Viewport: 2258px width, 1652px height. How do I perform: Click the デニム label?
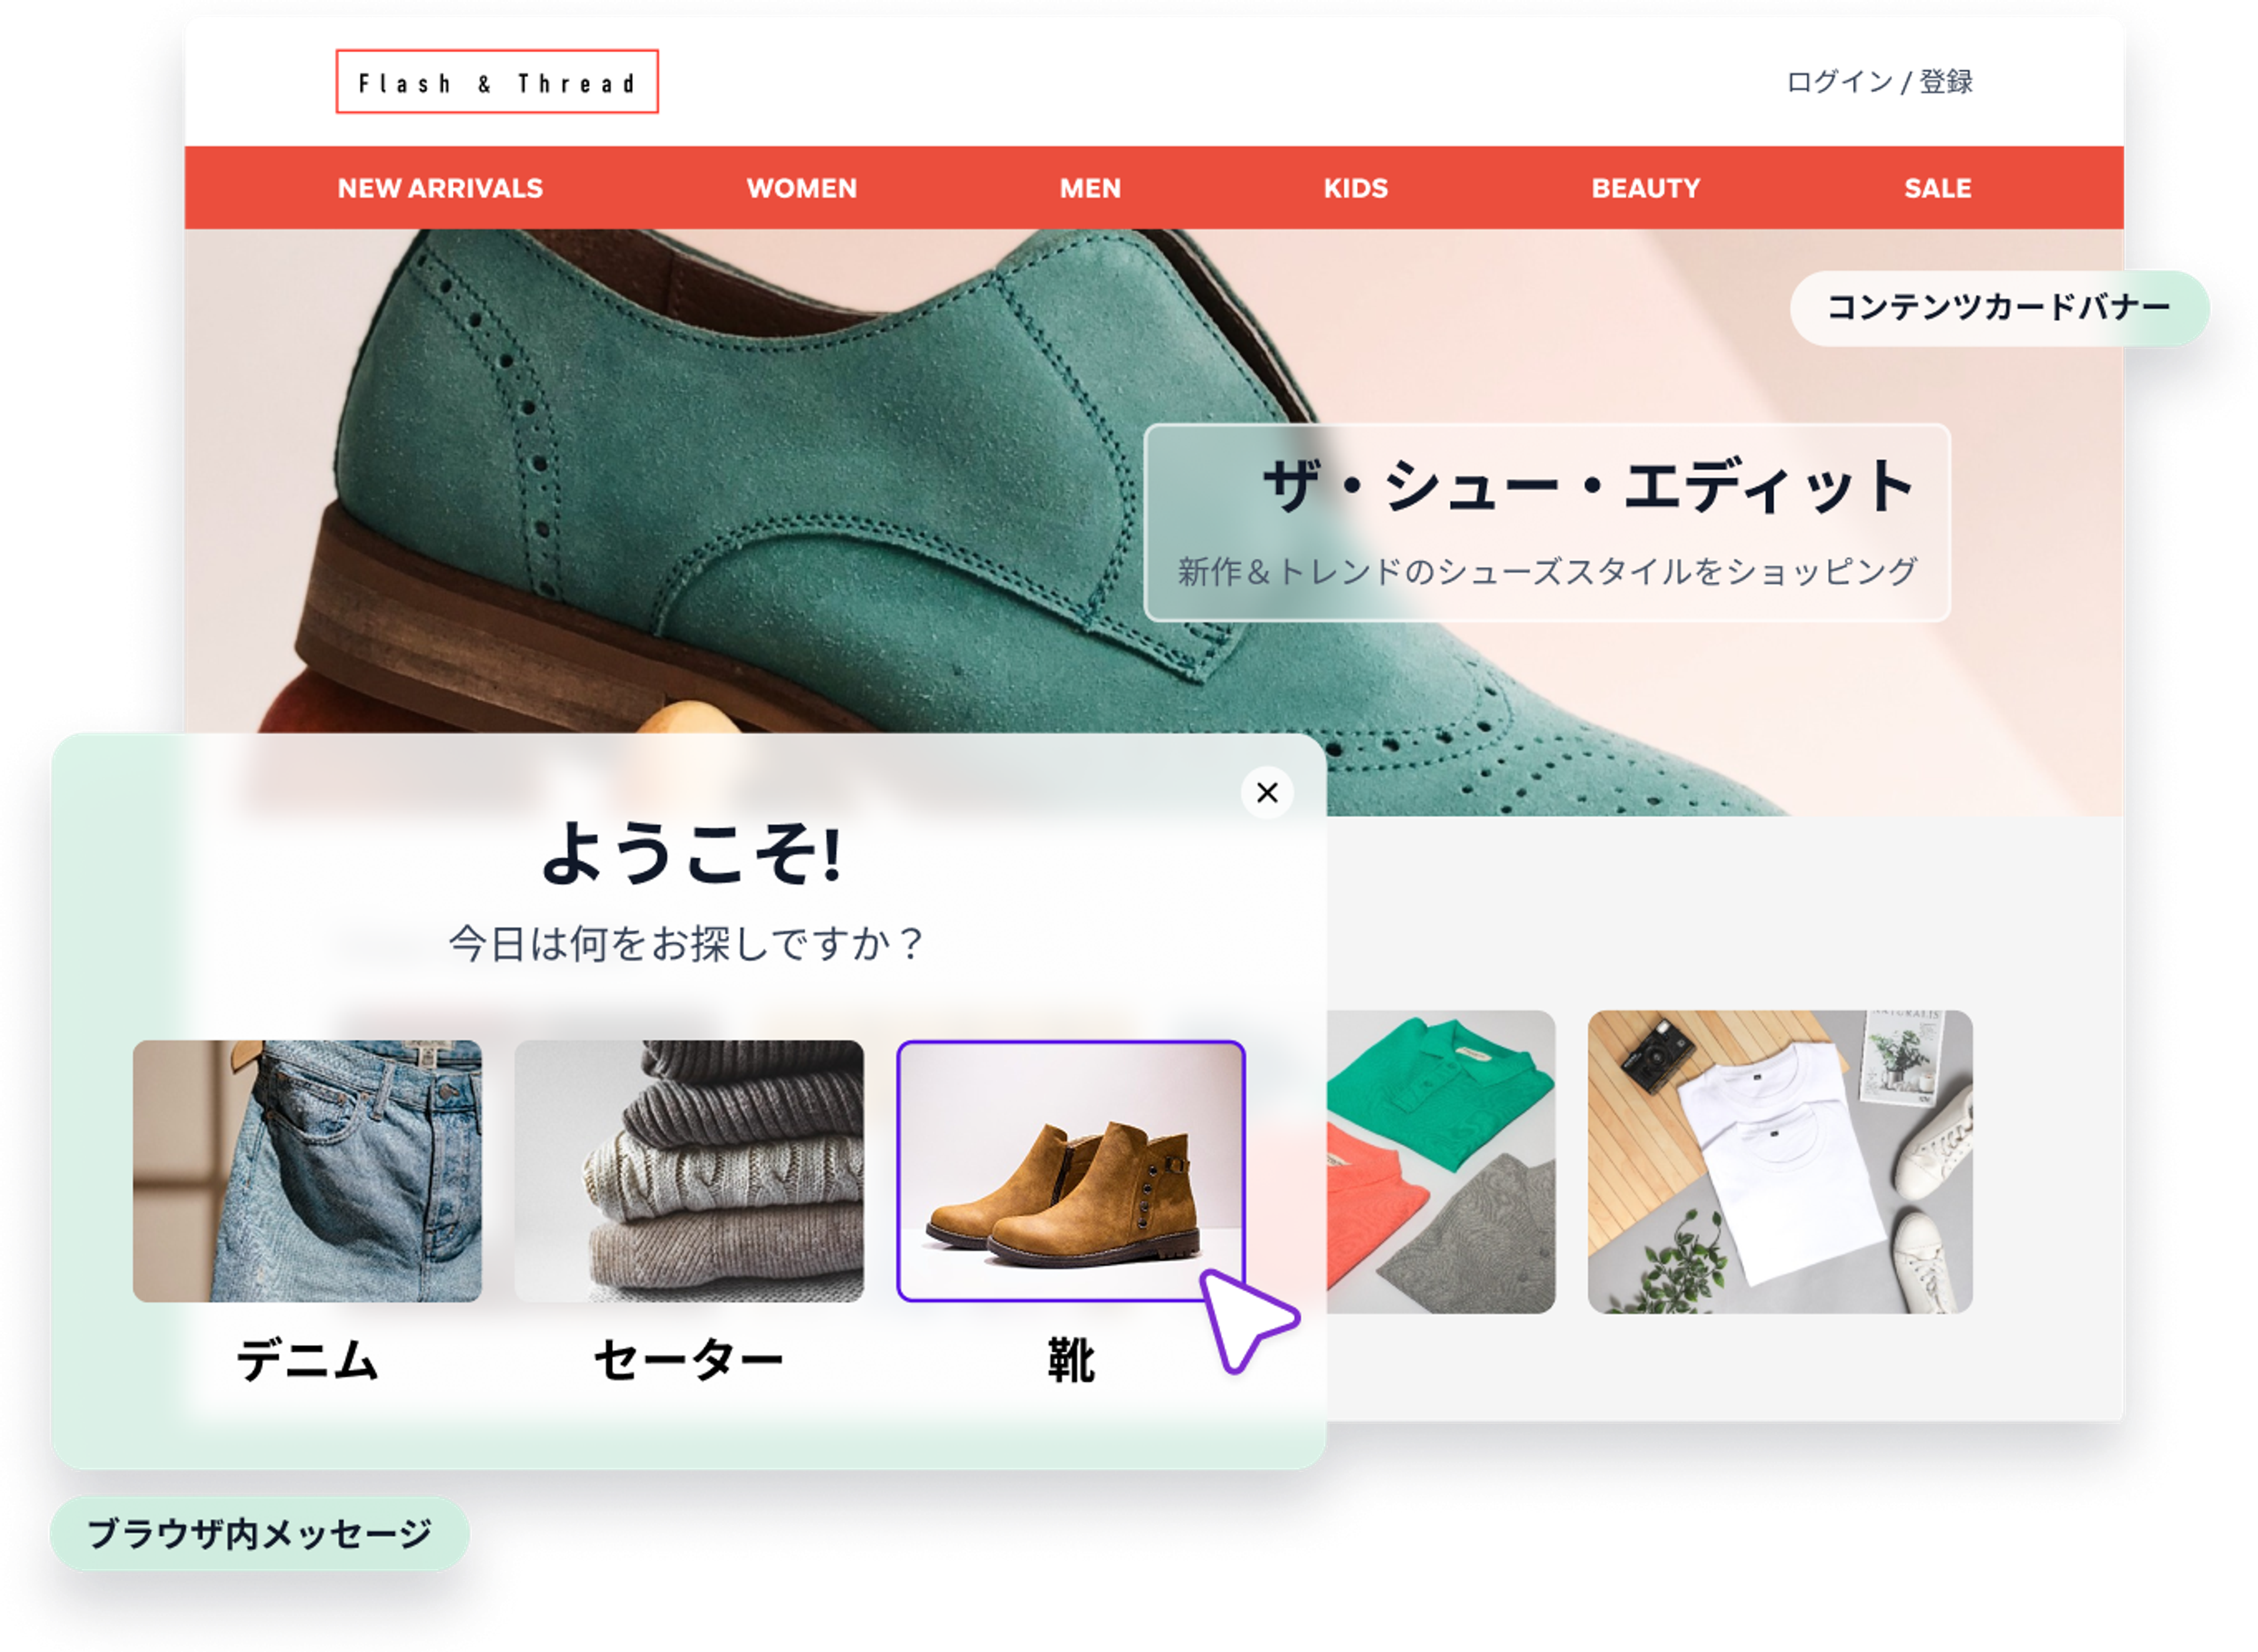(x=307, y=1360)
